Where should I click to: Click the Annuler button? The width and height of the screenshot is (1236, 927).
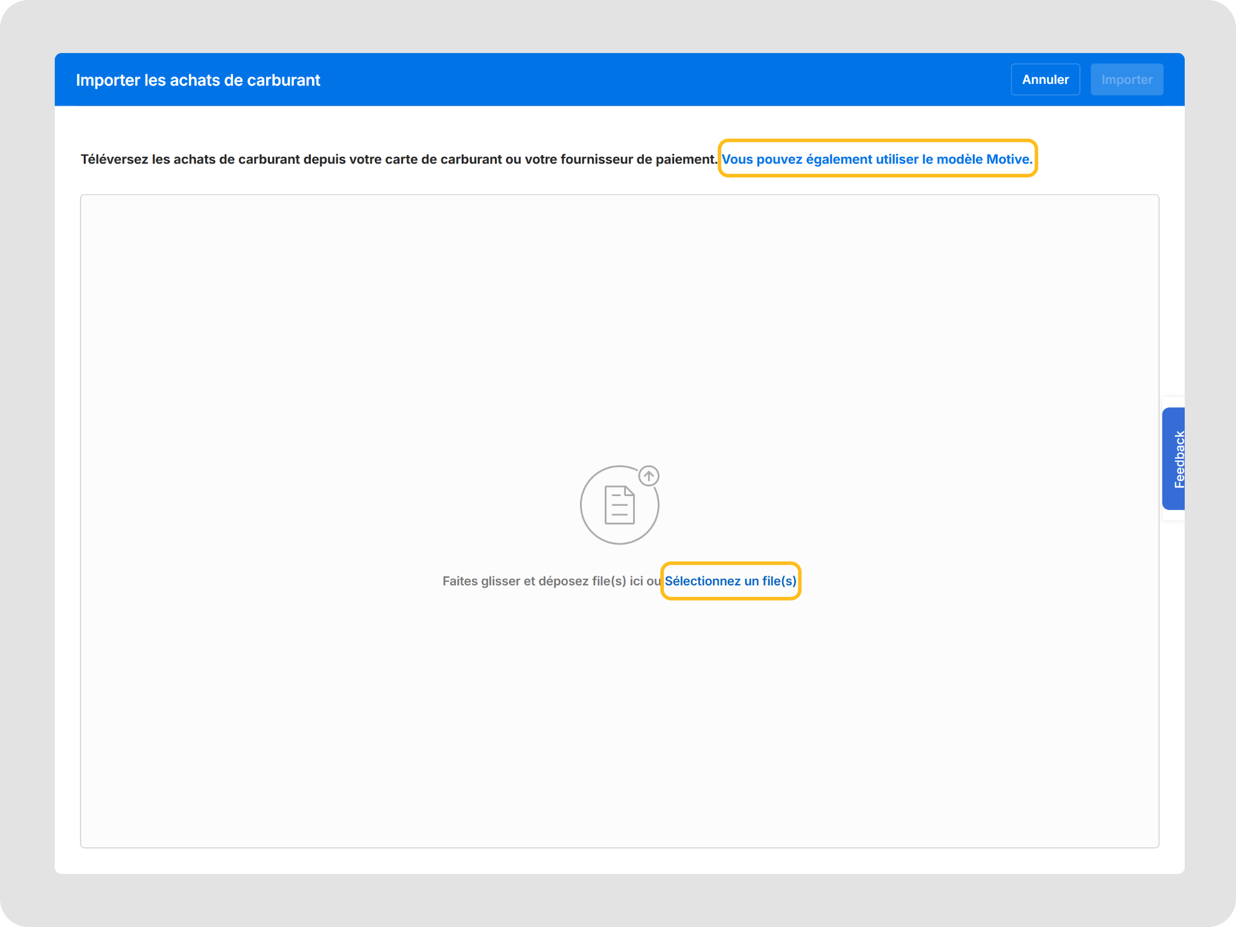click(x=1045, y=80)
